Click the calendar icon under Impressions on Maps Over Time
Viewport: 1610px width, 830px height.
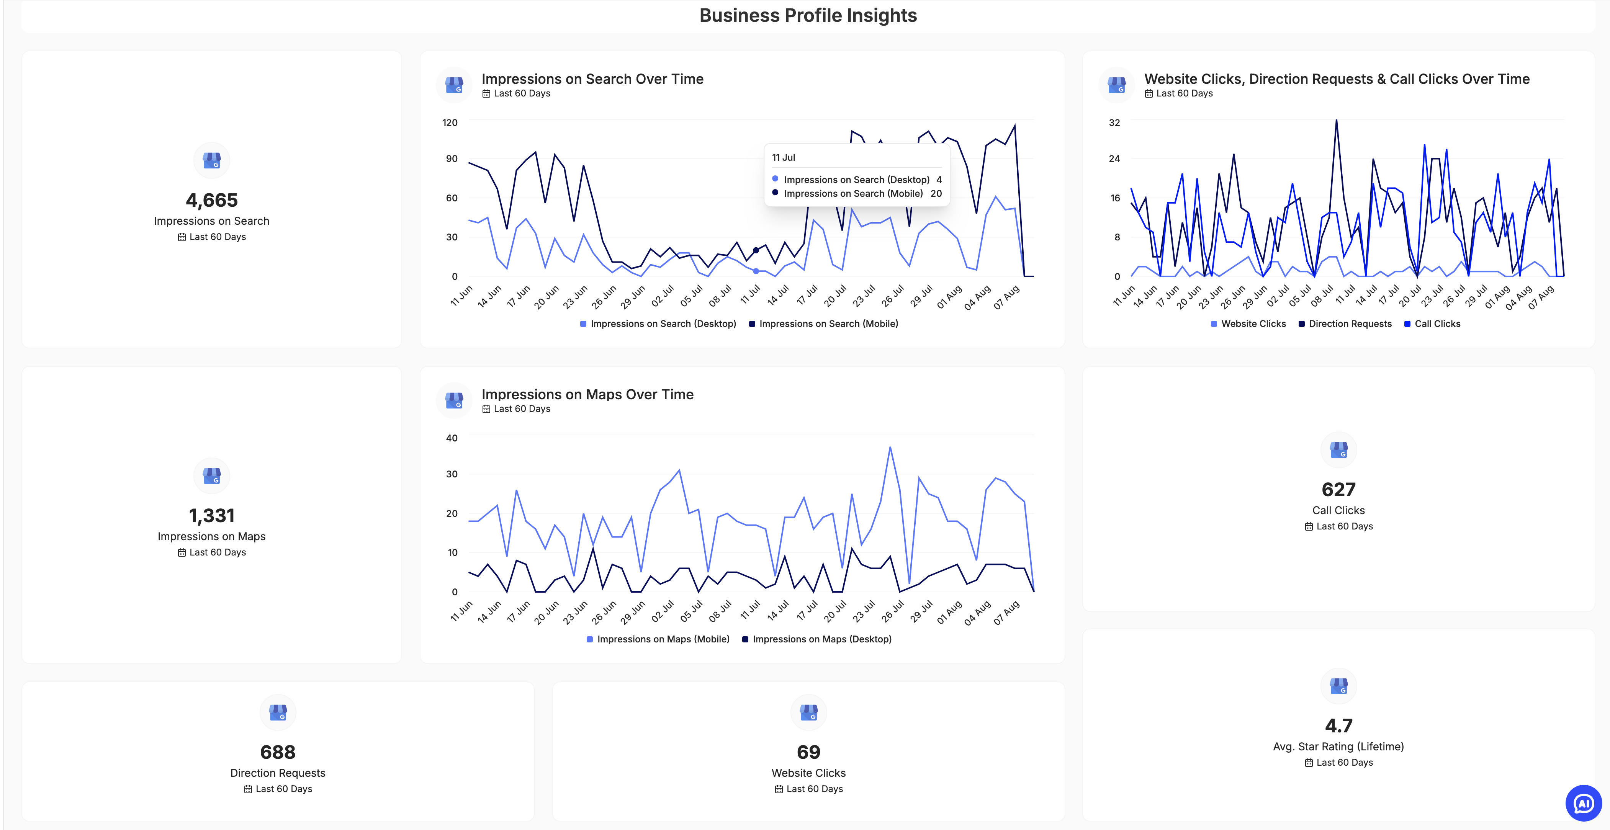click(x=486, y=409)
